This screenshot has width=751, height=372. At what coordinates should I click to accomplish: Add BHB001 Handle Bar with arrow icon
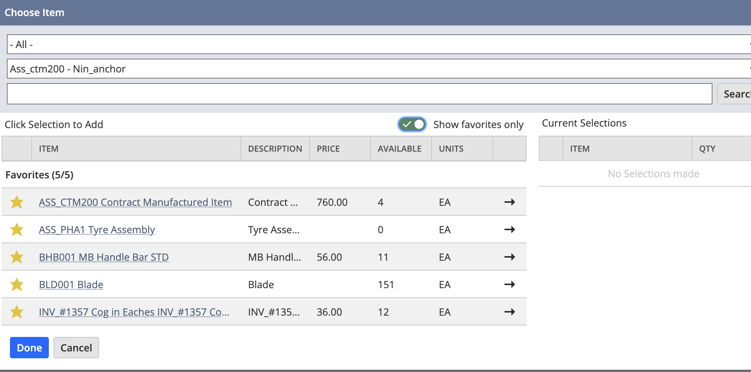(x=509, y=257)
